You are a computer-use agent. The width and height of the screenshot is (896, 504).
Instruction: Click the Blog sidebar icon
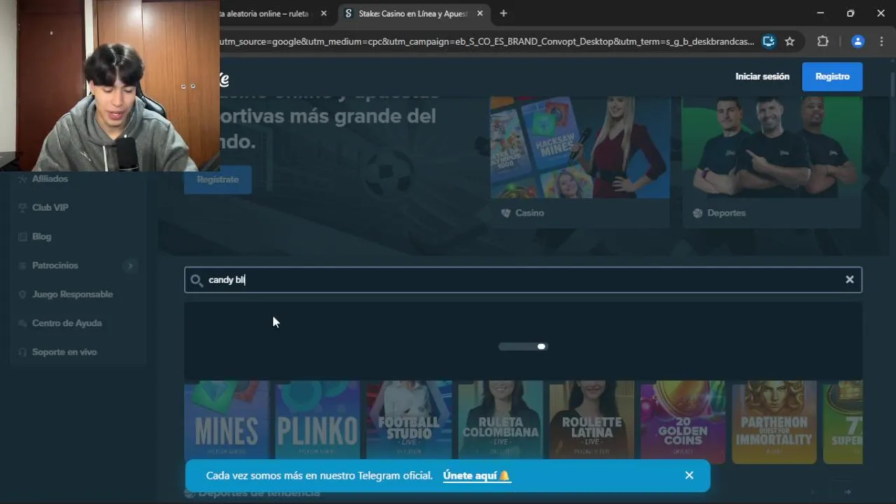[x=22, y=237]
